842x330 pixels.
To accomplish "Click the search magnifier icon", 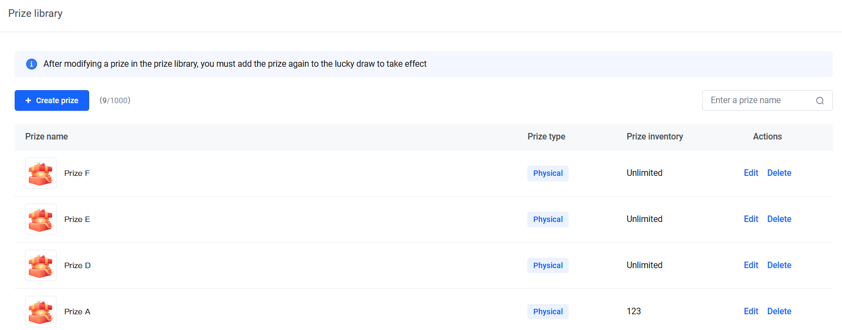I will (820, 100).
